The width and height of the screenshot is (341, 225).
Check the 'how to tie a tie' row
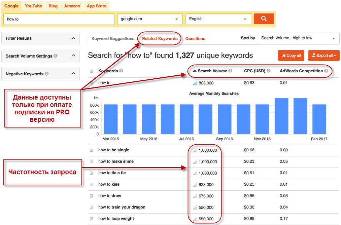click(x=91, y=173)
